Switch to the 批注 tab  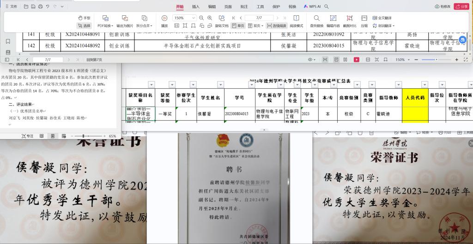click(244, 6)
